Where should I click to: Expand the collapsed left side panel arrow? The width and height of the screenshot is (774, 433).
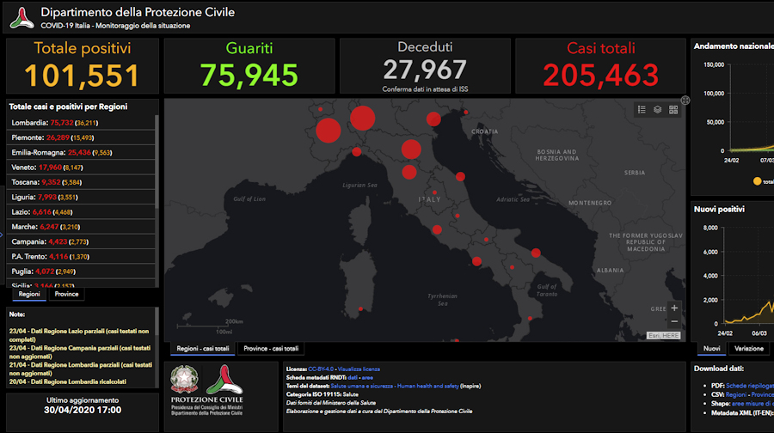click(2, 235)
